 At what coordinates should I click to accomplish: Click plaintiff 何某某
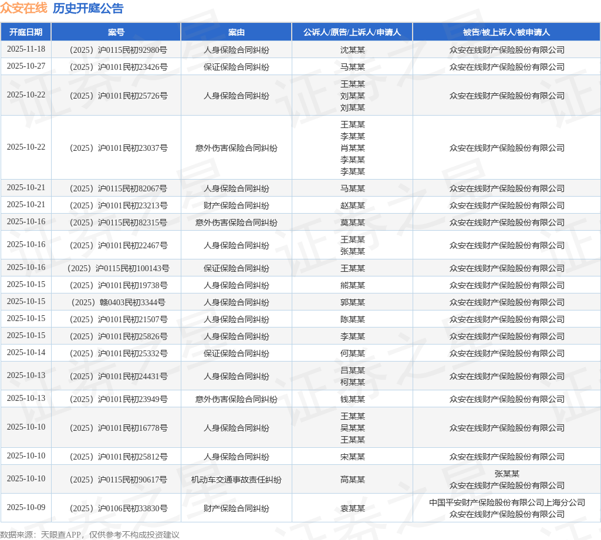[x=353, y=353]
